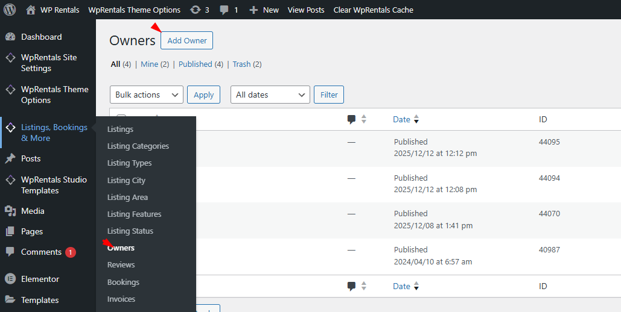This screenshot has height=312, width=621.
Task: Select Bookings in the flyout submenu
Action: coord(123,282)
